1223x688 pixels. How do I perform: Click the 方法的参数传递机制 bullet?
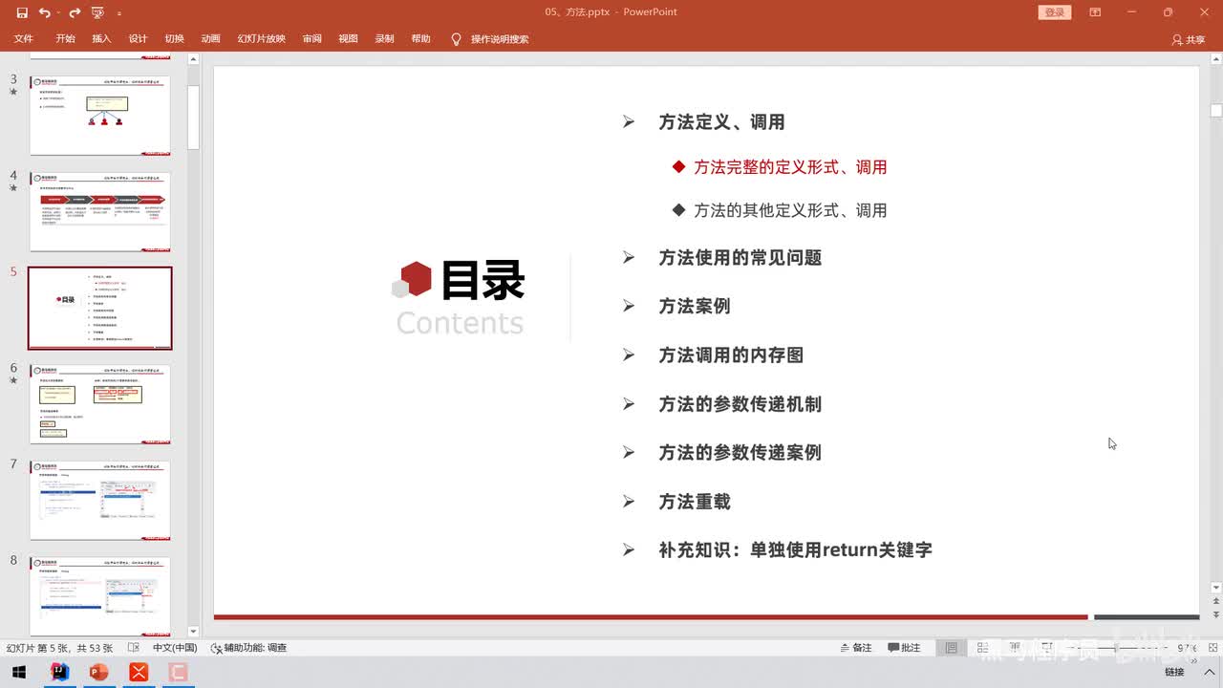point(740,404)
